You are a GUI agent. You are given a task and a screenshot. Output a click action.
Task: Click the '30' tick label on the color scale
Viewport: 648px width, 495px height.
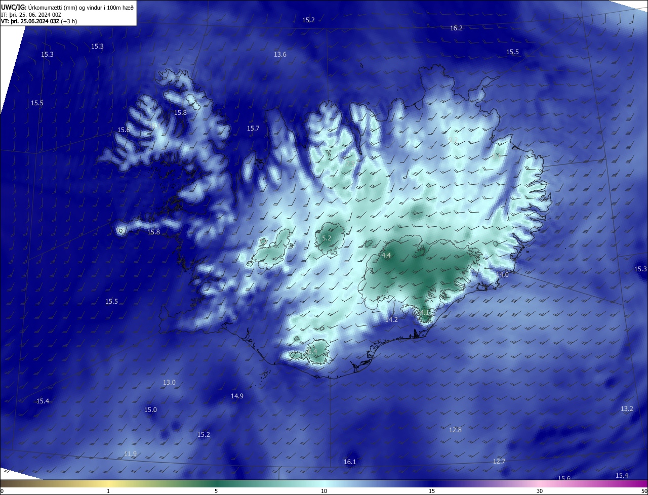540,491
